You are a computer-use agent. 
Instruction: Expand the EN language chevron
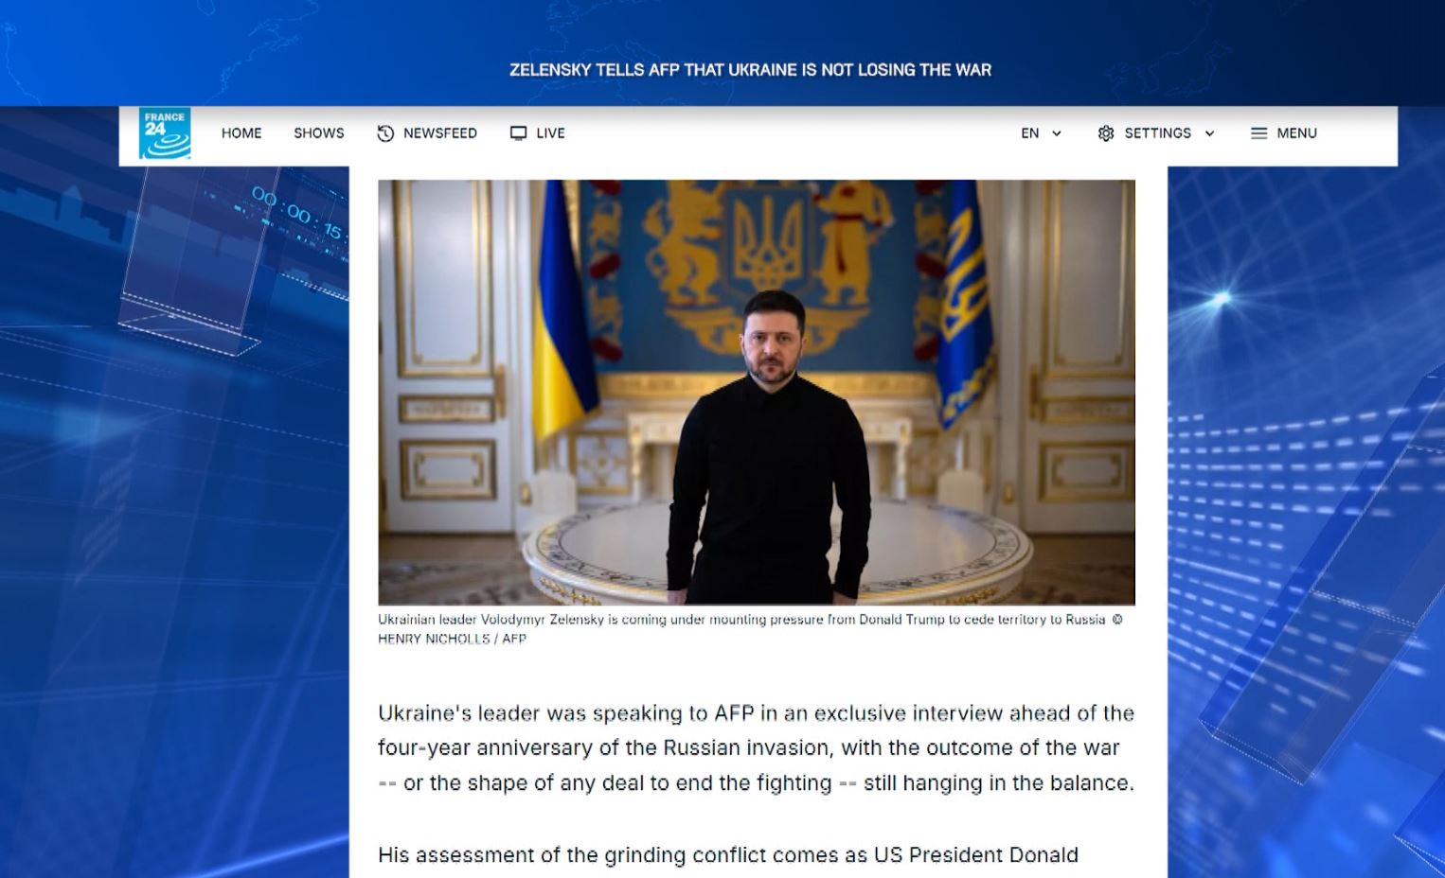click(x=1057, y=133)
